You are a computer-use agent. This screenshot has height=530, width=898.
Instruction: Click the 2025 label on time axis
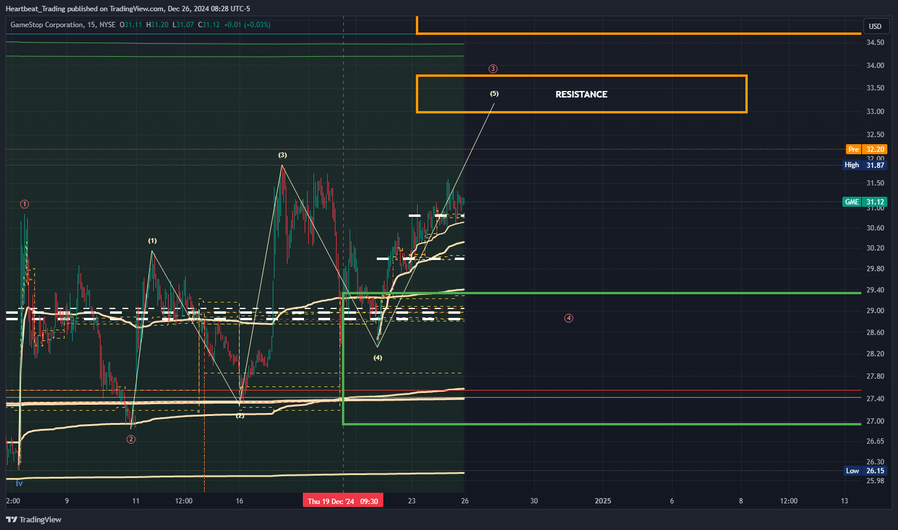tap(603, 501)
